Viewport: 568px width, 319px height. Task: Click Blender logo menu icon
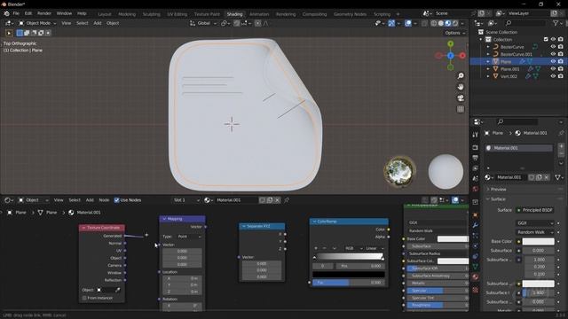point(6,13)
